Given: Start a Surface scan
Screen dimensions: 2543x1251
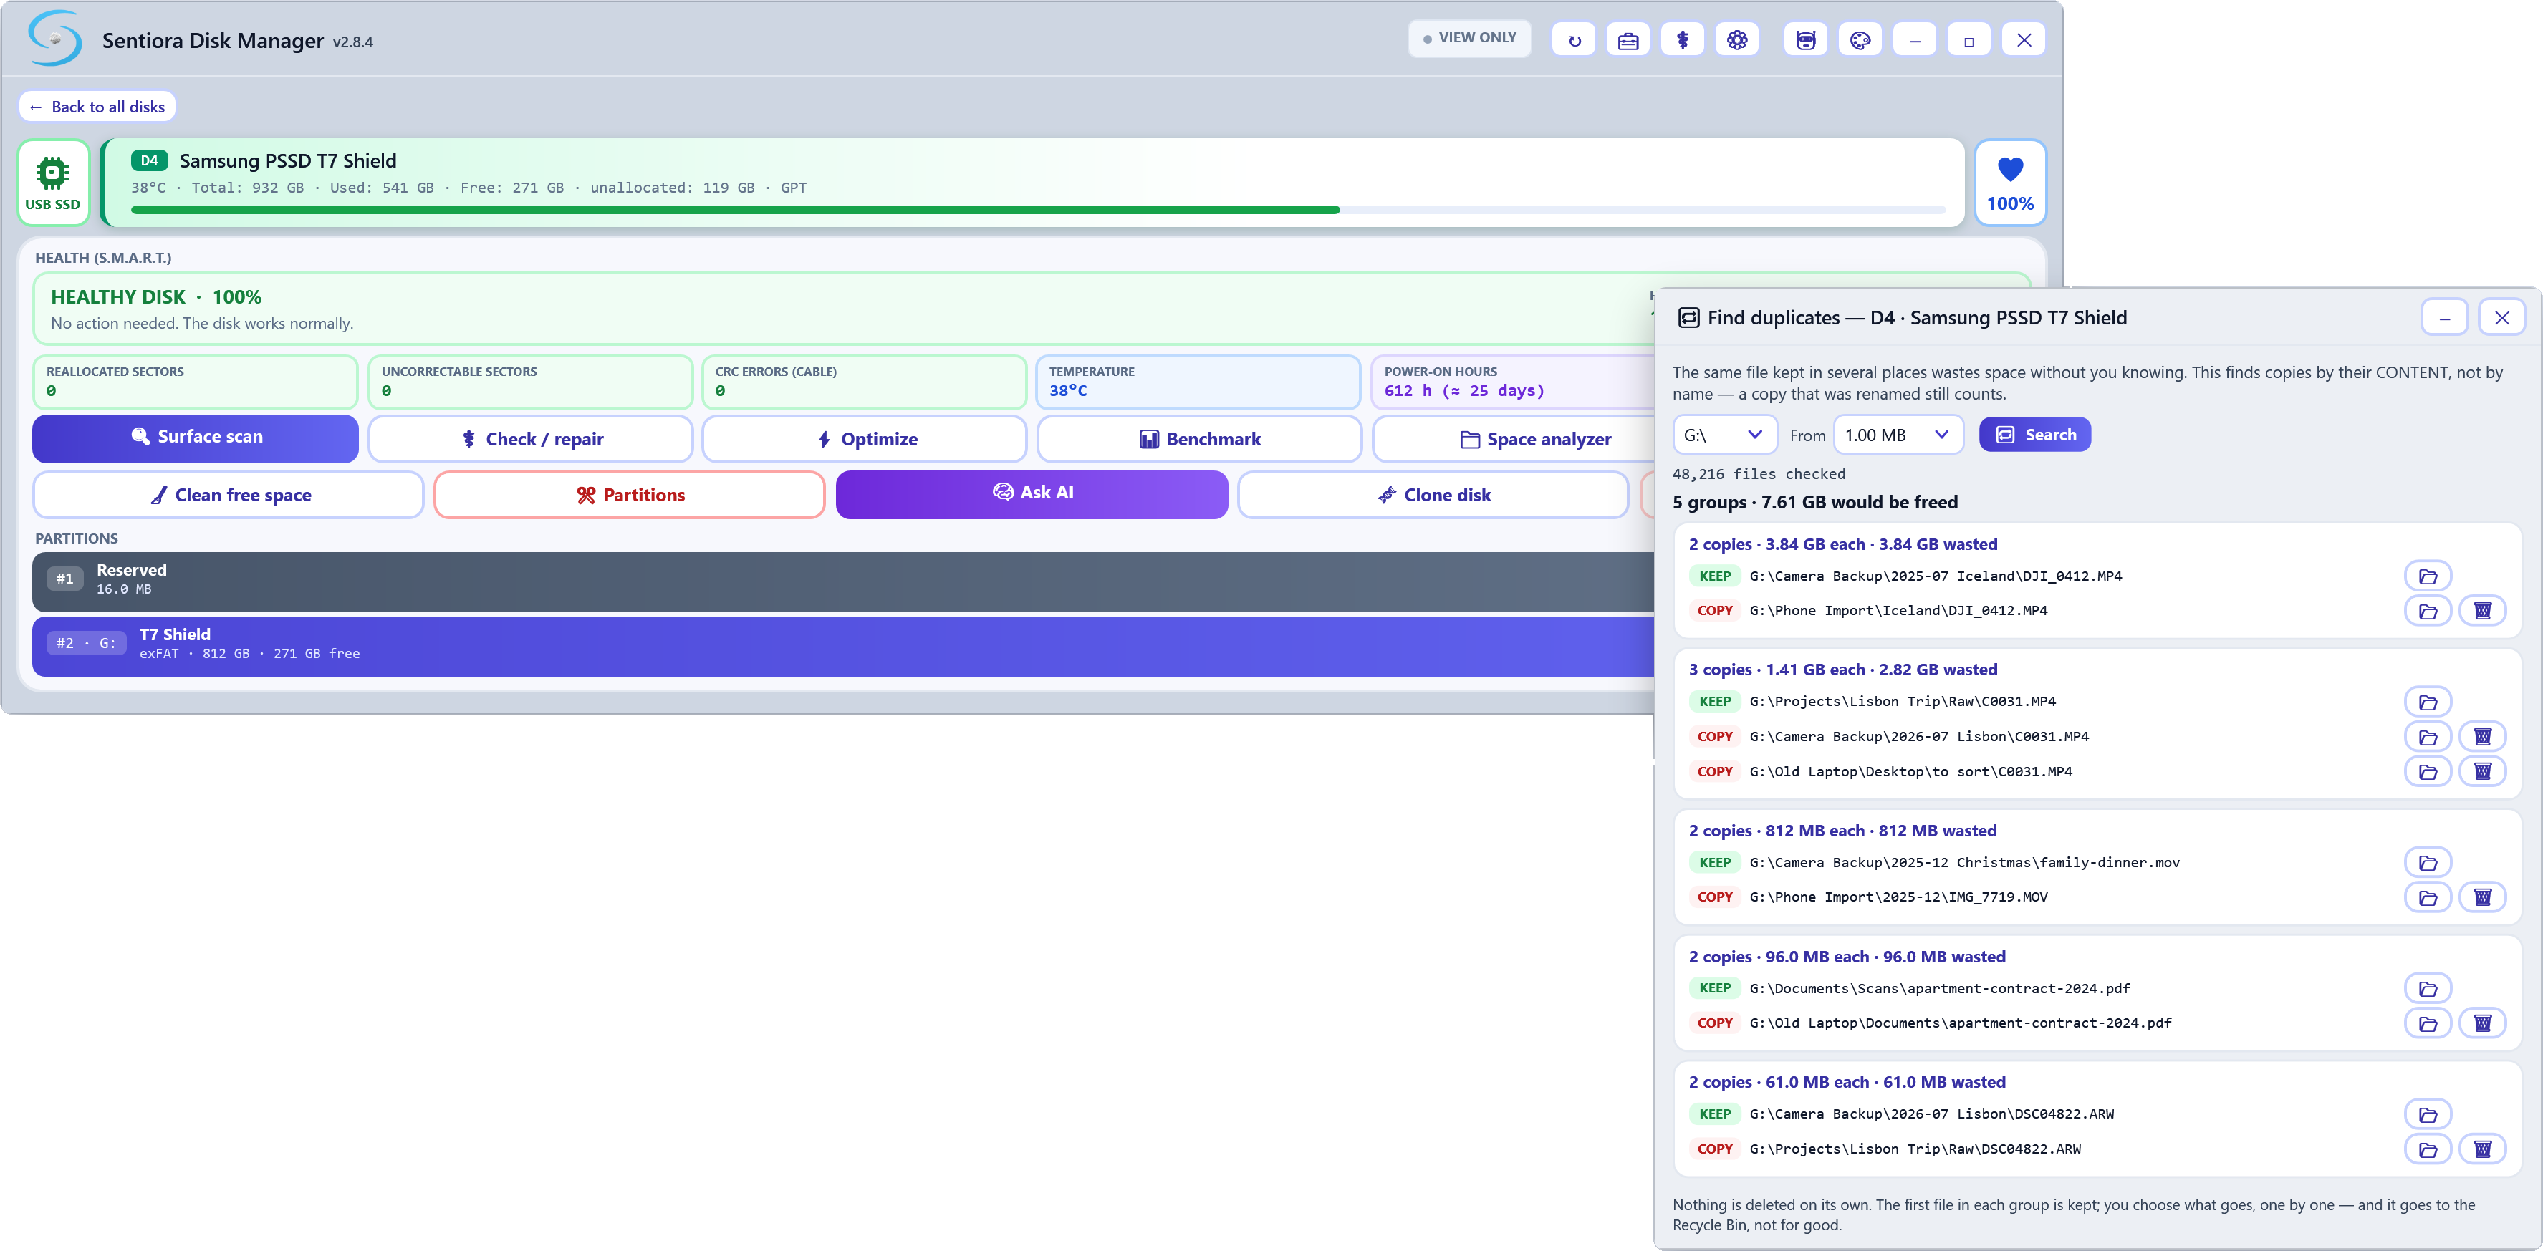Looking at the screenshot, I should point(196,438).
